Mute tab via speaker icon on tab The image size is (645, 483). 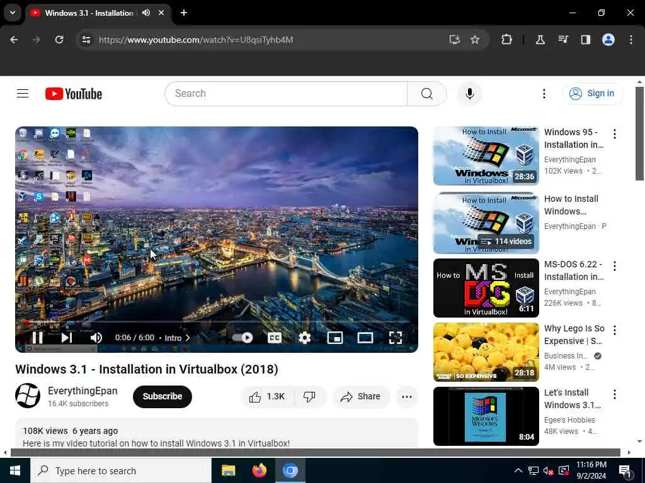146,13
